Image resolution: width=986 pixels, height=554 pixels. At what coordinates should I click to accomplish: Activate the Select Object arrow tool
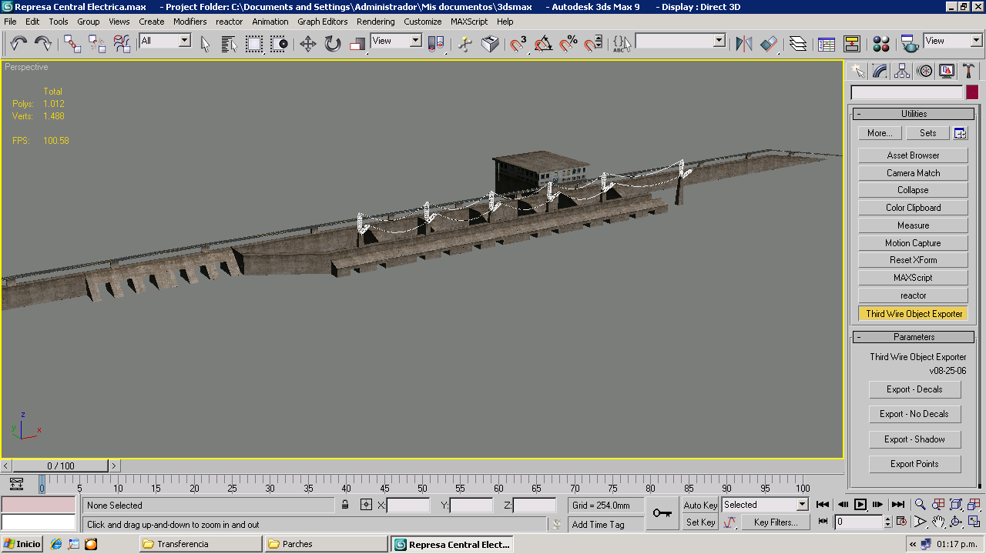205,44
